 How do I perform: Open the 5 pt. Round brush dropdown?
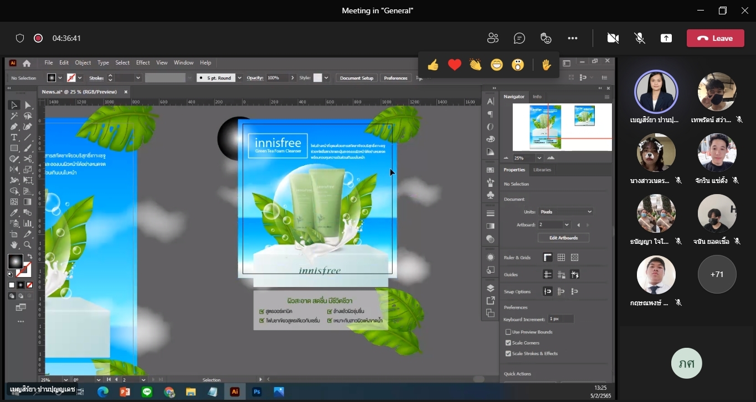pyautogui.click(x=240, y=78)
